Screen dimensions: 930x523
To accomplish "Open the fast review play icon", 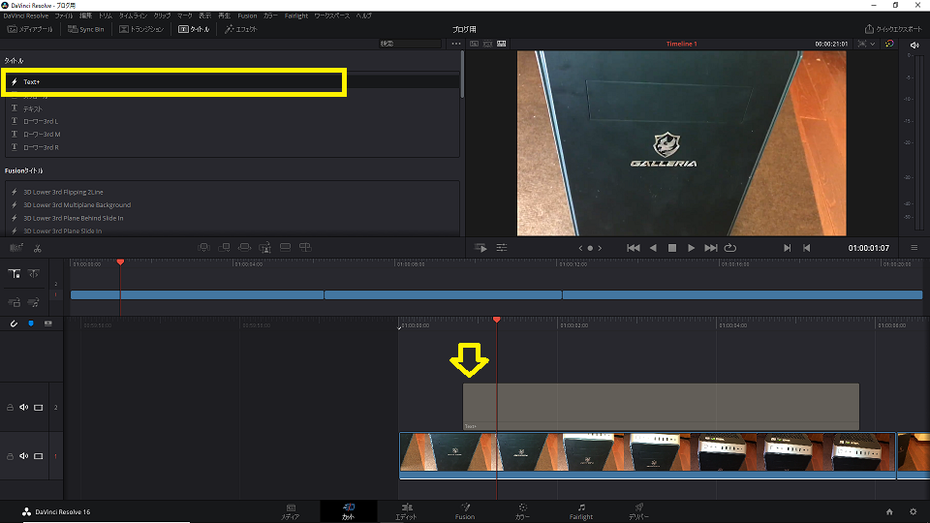I will [x=481, y=248].
